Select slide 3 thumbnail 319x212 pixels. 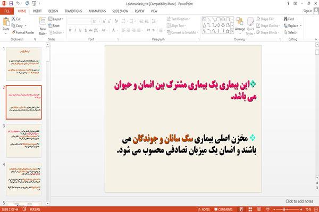(24, 141)
